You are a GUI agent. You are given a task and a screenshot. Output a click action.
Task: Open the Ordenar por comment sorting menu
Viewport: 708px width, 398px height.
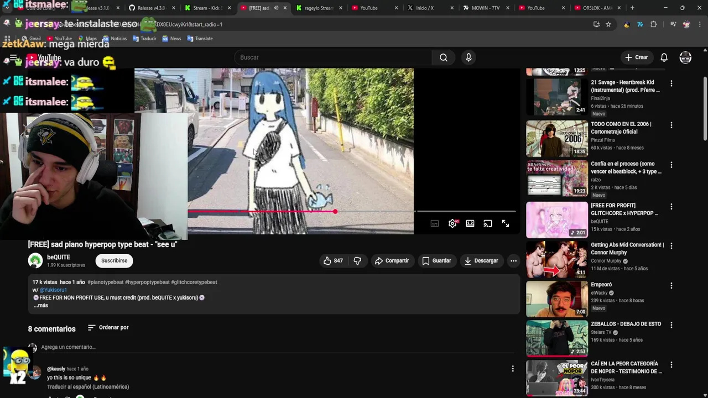click(x=108, y=328)
